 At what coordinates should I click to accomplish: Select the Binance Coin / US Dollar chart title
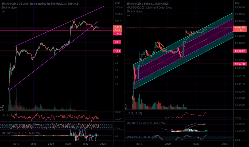pyautogui.click(x=40, y=4)
